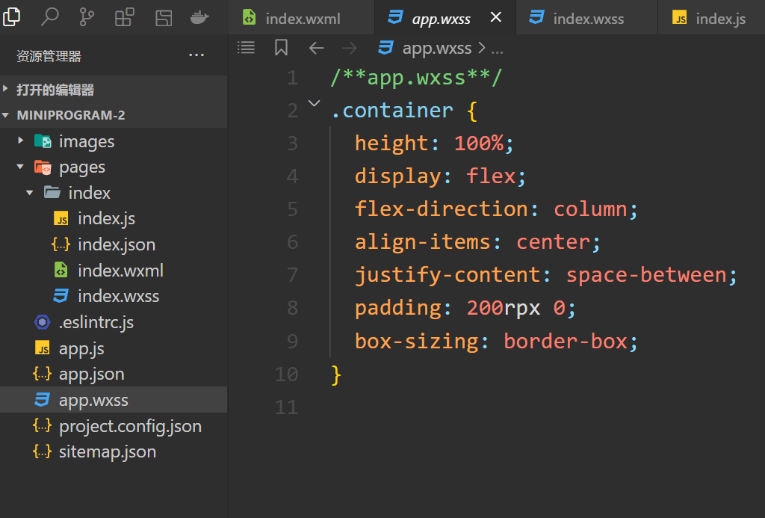Go back with the left arrow
This screenshot has height=518, width=765.
point(316,48)
